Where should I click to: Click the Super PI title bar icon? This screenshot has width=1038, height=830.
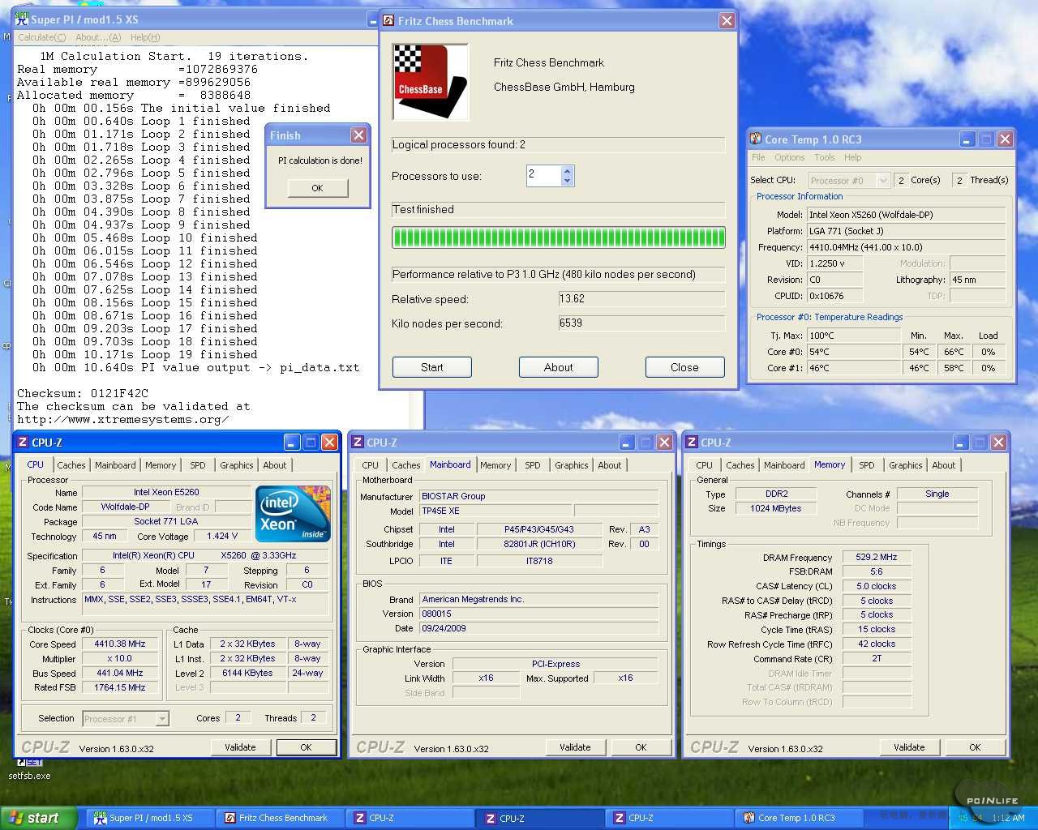pyautogui.click(x=22, y=19)
